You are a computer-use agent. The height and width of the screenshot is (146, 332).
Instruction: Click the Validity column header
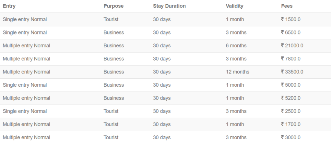click(x=234, y=6)
